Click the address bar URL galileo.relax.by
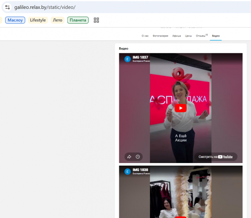This screenshot has width=251, height=218. coord(45,7)
